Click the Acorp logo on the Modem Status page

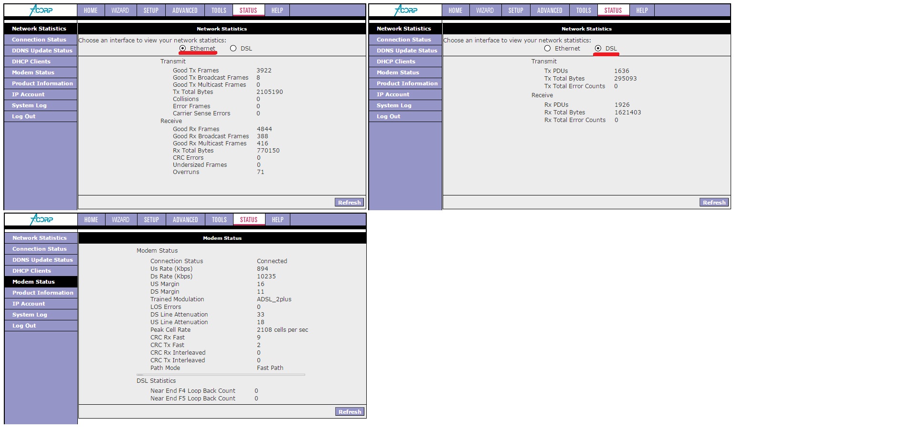click(41, 219)
